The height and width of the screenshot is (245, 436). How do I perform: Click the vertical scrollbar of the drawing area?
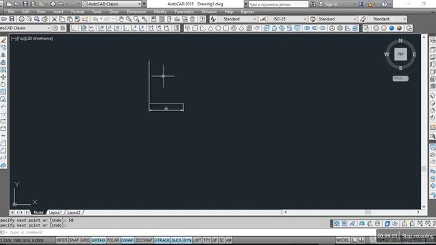[424, 122]
